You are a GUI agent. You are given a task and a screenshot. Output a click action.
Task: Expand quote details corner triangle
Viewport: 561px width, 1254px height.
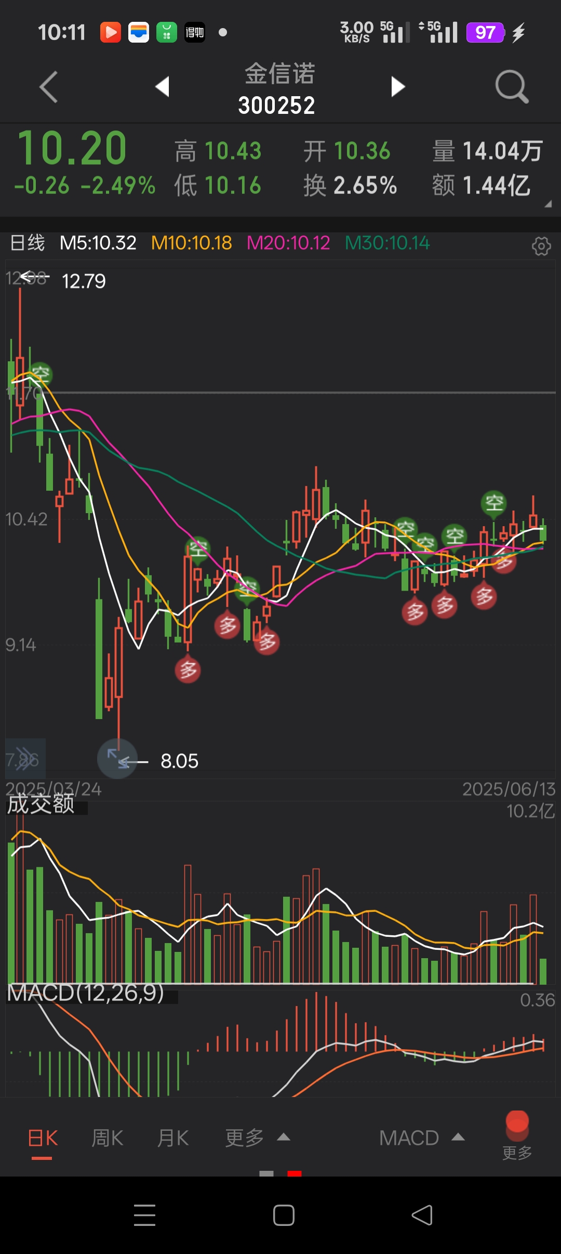[x=548, y=204]
